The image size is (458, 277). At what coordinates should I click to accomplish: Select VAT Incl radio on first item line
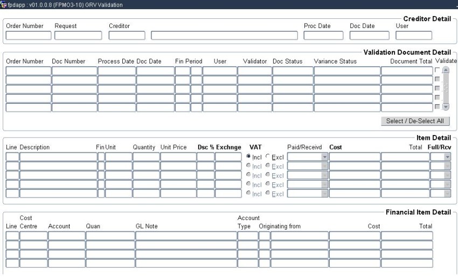tap(248, 157)
